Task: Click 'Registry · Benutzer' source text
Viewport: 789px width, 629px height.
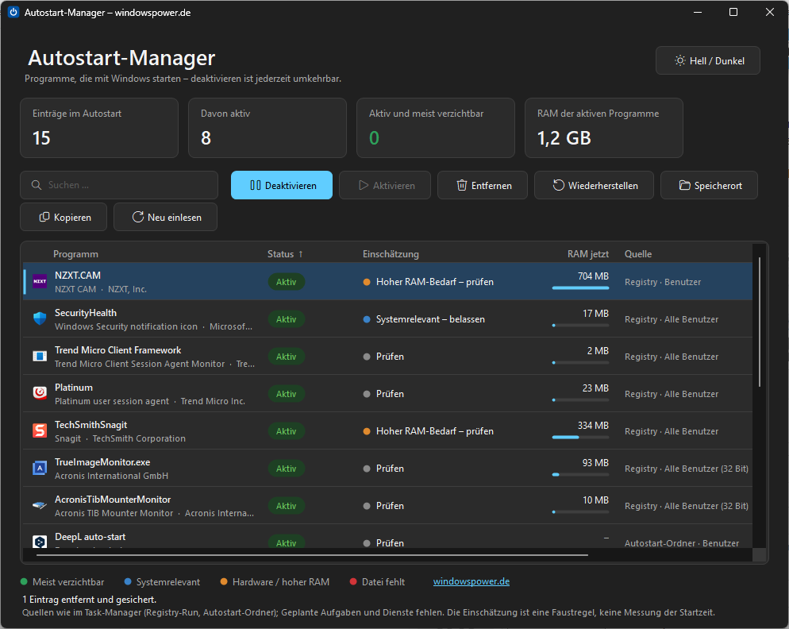Action: [x=662, y=281]
